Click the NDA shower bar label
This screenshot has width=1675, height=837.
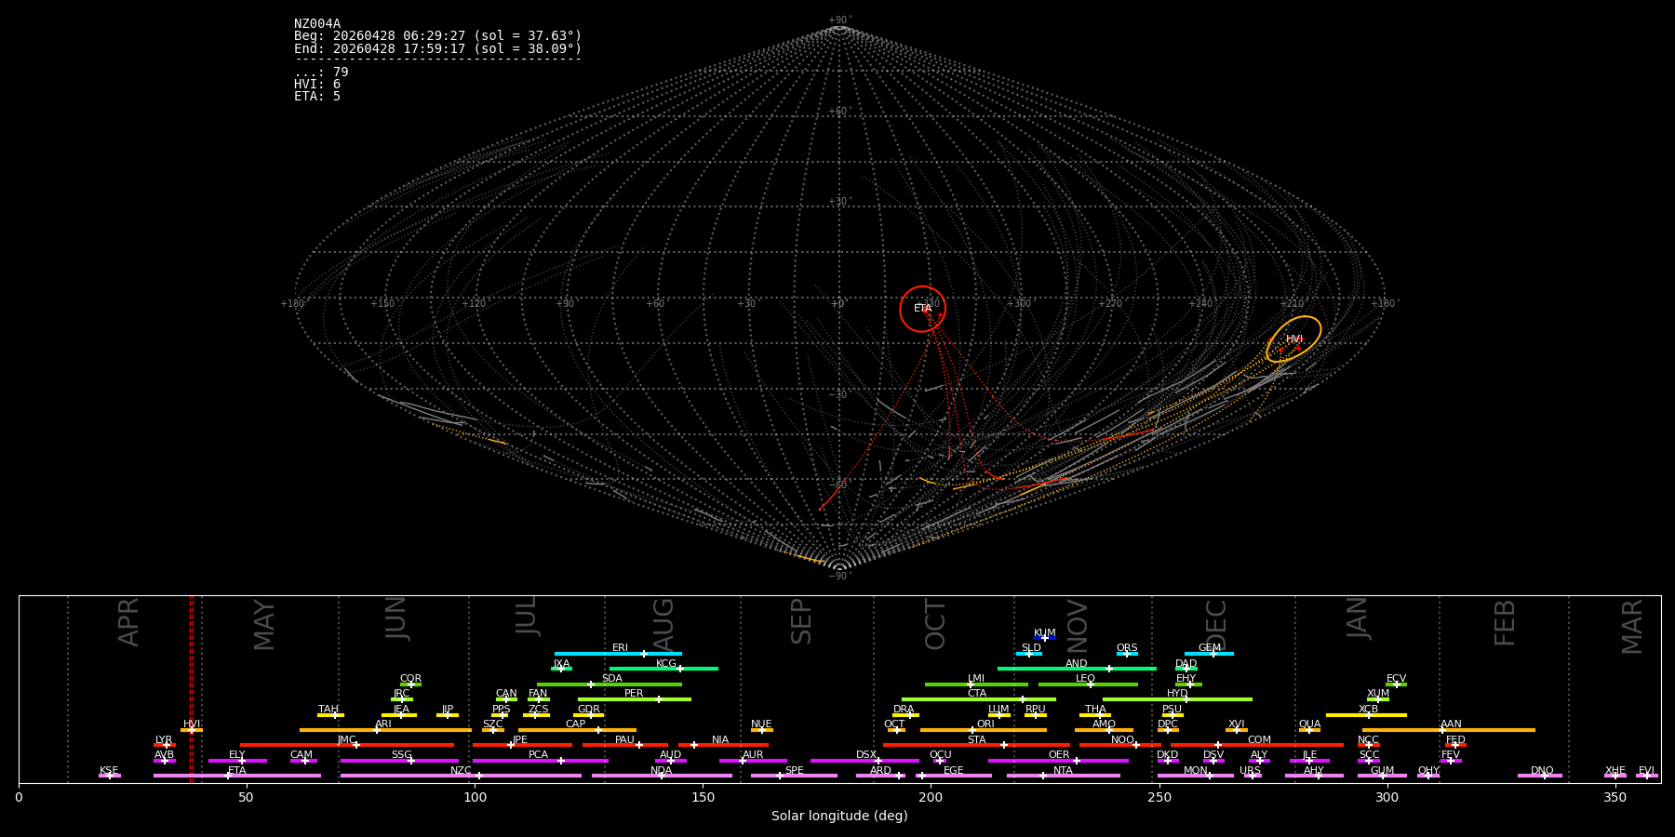[661, 771]
